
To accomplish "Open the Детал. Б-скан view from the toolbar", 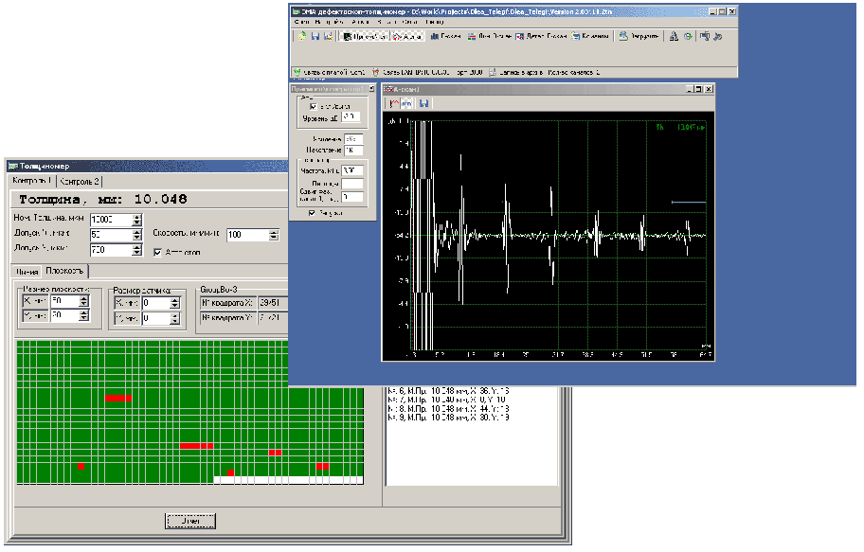I will [541, 36].
